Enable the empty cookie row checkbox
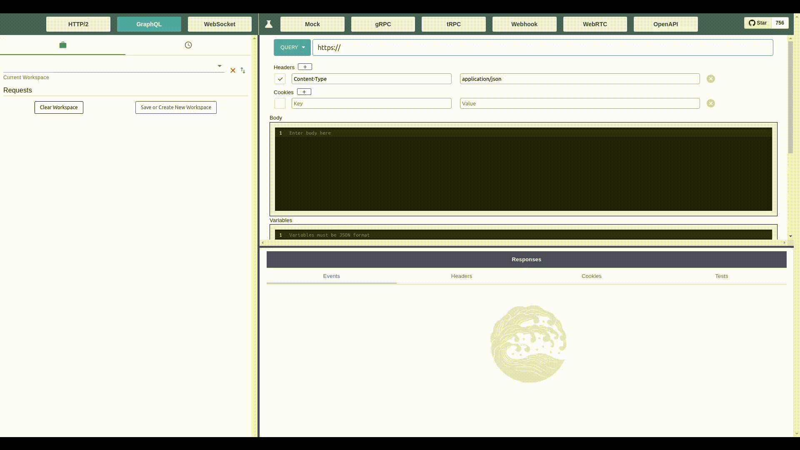The width and height of the screenshot is (800, 450). pyautogui.click(x=280, y=103)
